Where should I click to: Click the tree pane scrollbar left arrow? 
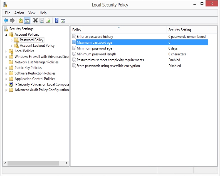tap(5, 163)
